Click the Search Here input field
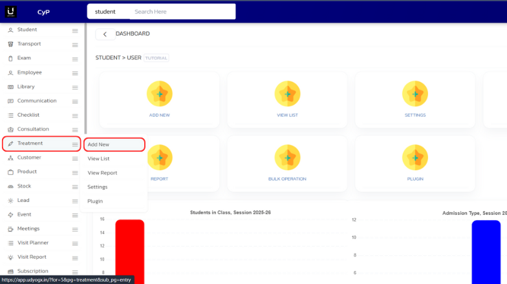This screenshot has height=284, width=507. pos(181,12)
